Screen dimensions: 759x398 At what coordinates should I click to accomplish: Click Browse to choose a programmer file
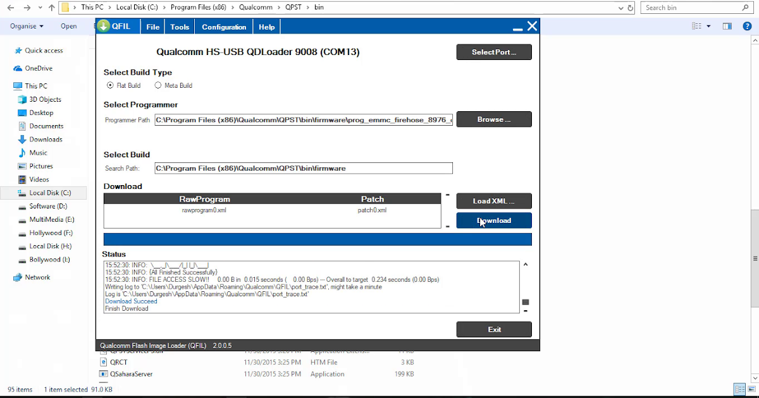tap(494, 119)
